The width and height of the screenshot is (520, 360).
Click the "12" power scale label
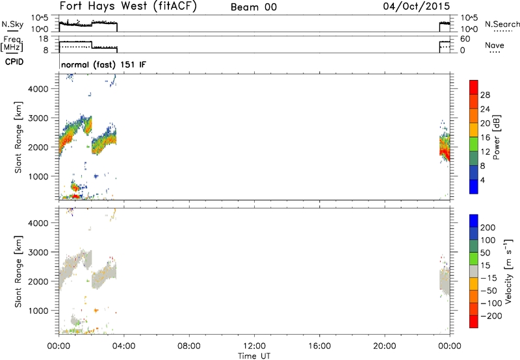pos(485,152)
